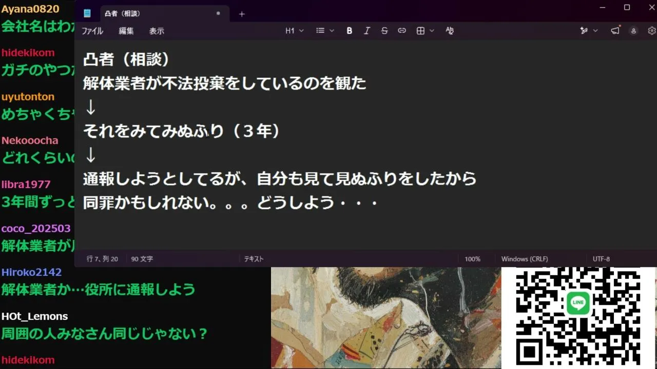Click chat username Hiroko2142

[31, 272]
